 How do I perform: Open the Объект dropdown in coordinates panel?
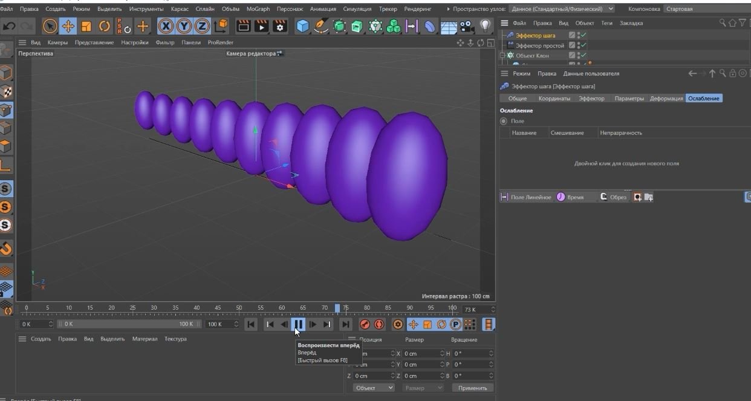pos(374,388)
